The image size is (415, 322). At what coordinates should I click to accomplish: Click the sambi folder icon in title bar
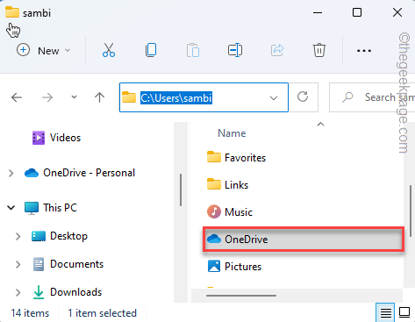tap(12, 12)
